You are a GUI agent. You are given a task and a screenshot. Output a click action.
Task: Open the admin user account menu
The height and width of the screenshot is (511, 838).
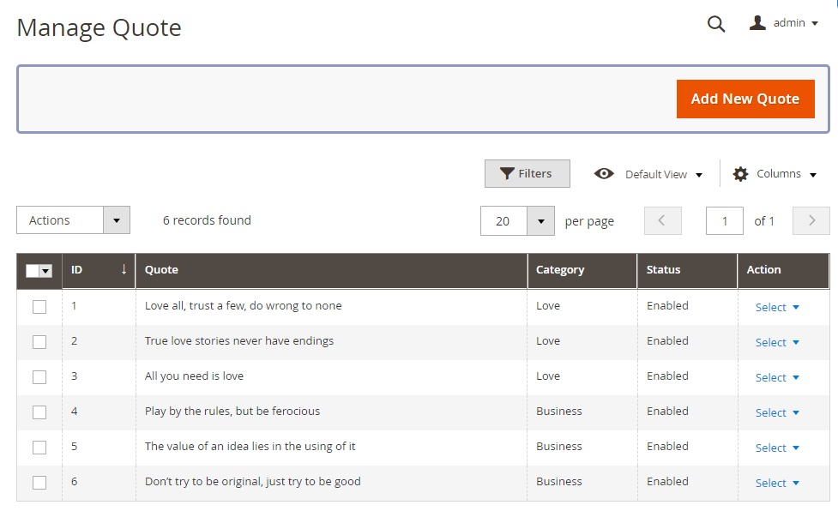784,23
